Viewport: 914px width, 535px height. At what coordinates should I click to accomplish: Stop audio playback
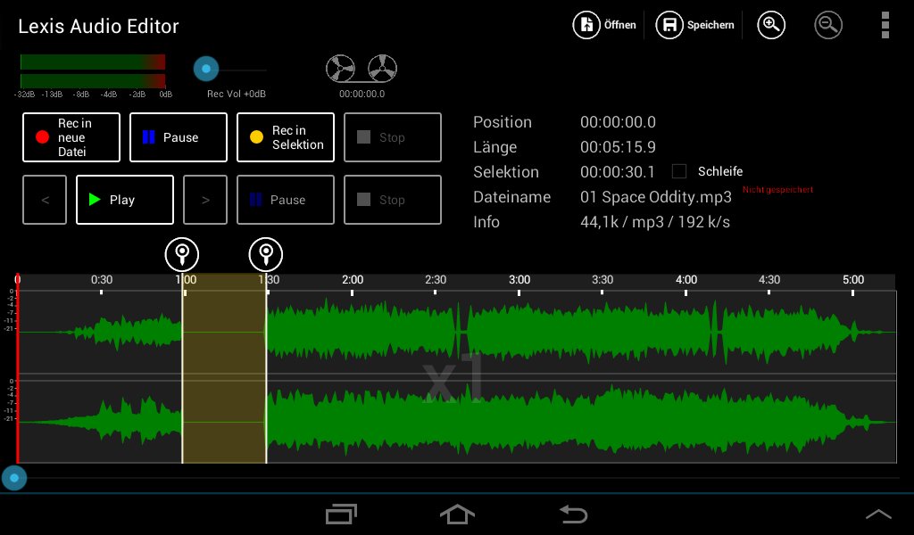392,200
